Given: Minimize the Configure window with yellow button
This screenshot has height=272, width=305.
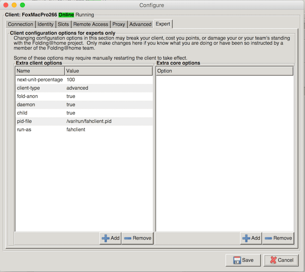Looking at the screenshot, I should tap(14, 5).
